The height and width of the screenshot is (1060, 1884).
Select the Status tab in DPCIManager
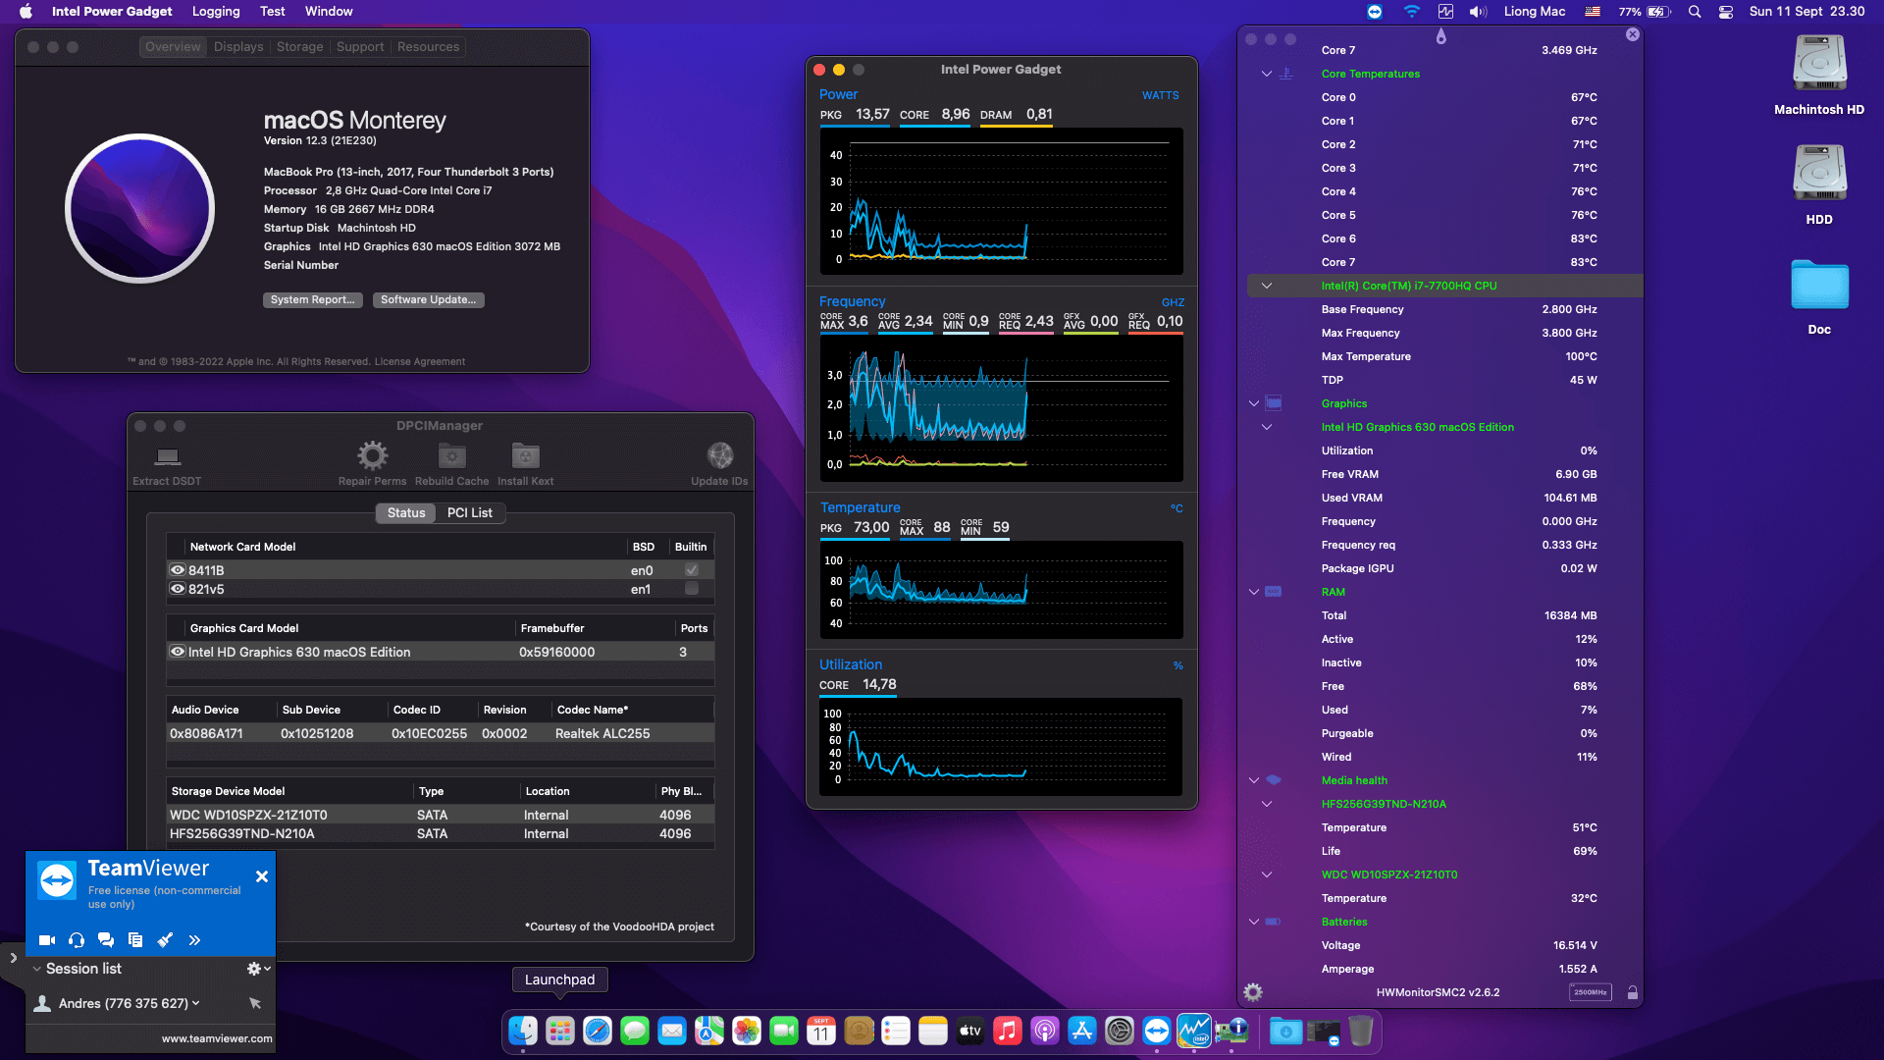(x=406, y=512)
